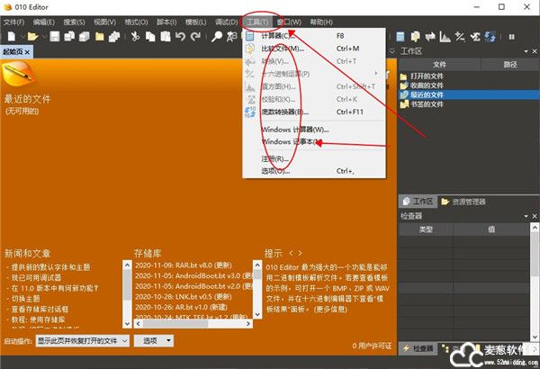Image resolution: width=540 pixels, height=369 pixels.
Task: Close the 检查器 panel with its X
Action: [x=535, y=216]
